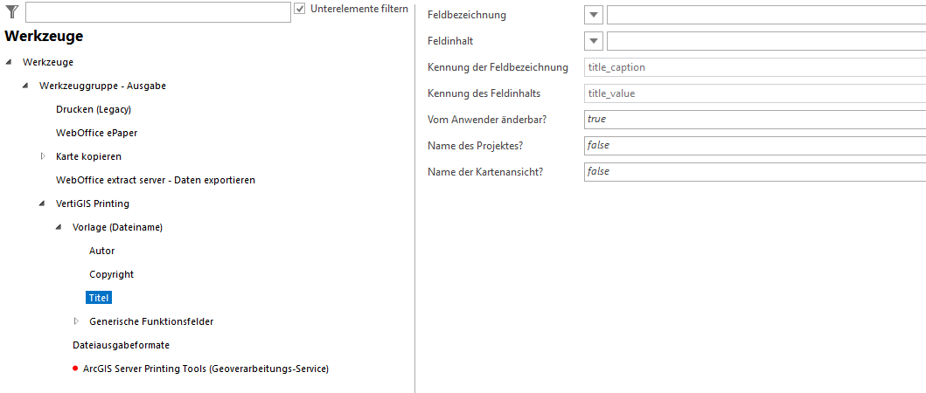The height and width of the screenshot is (393, 926).
Task: Click the Name der Kartenansicht value field
Action: point(755,171)
